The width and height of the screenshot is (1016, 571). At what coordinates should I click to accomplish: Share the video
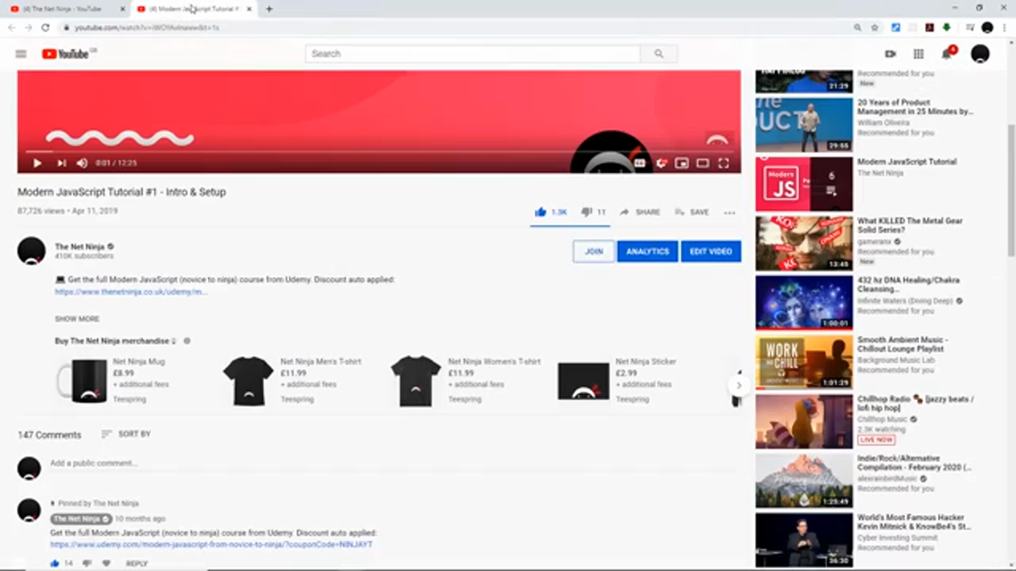coord(640,212)
